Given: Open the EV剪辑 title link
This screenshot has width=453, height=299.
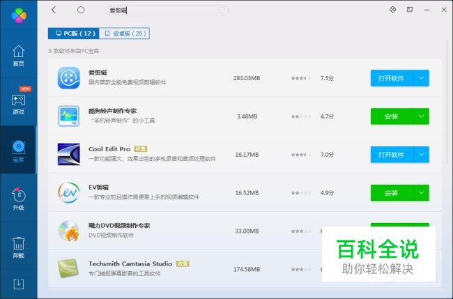Looking at the screenshot, I should (98, 187).
